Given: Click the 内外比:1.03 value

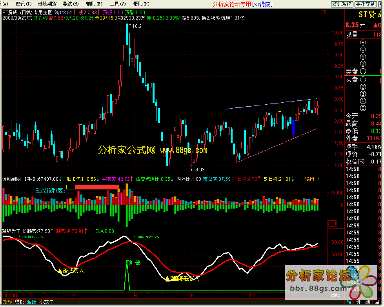Looking at the screenshot, I should tap(189, 179).
